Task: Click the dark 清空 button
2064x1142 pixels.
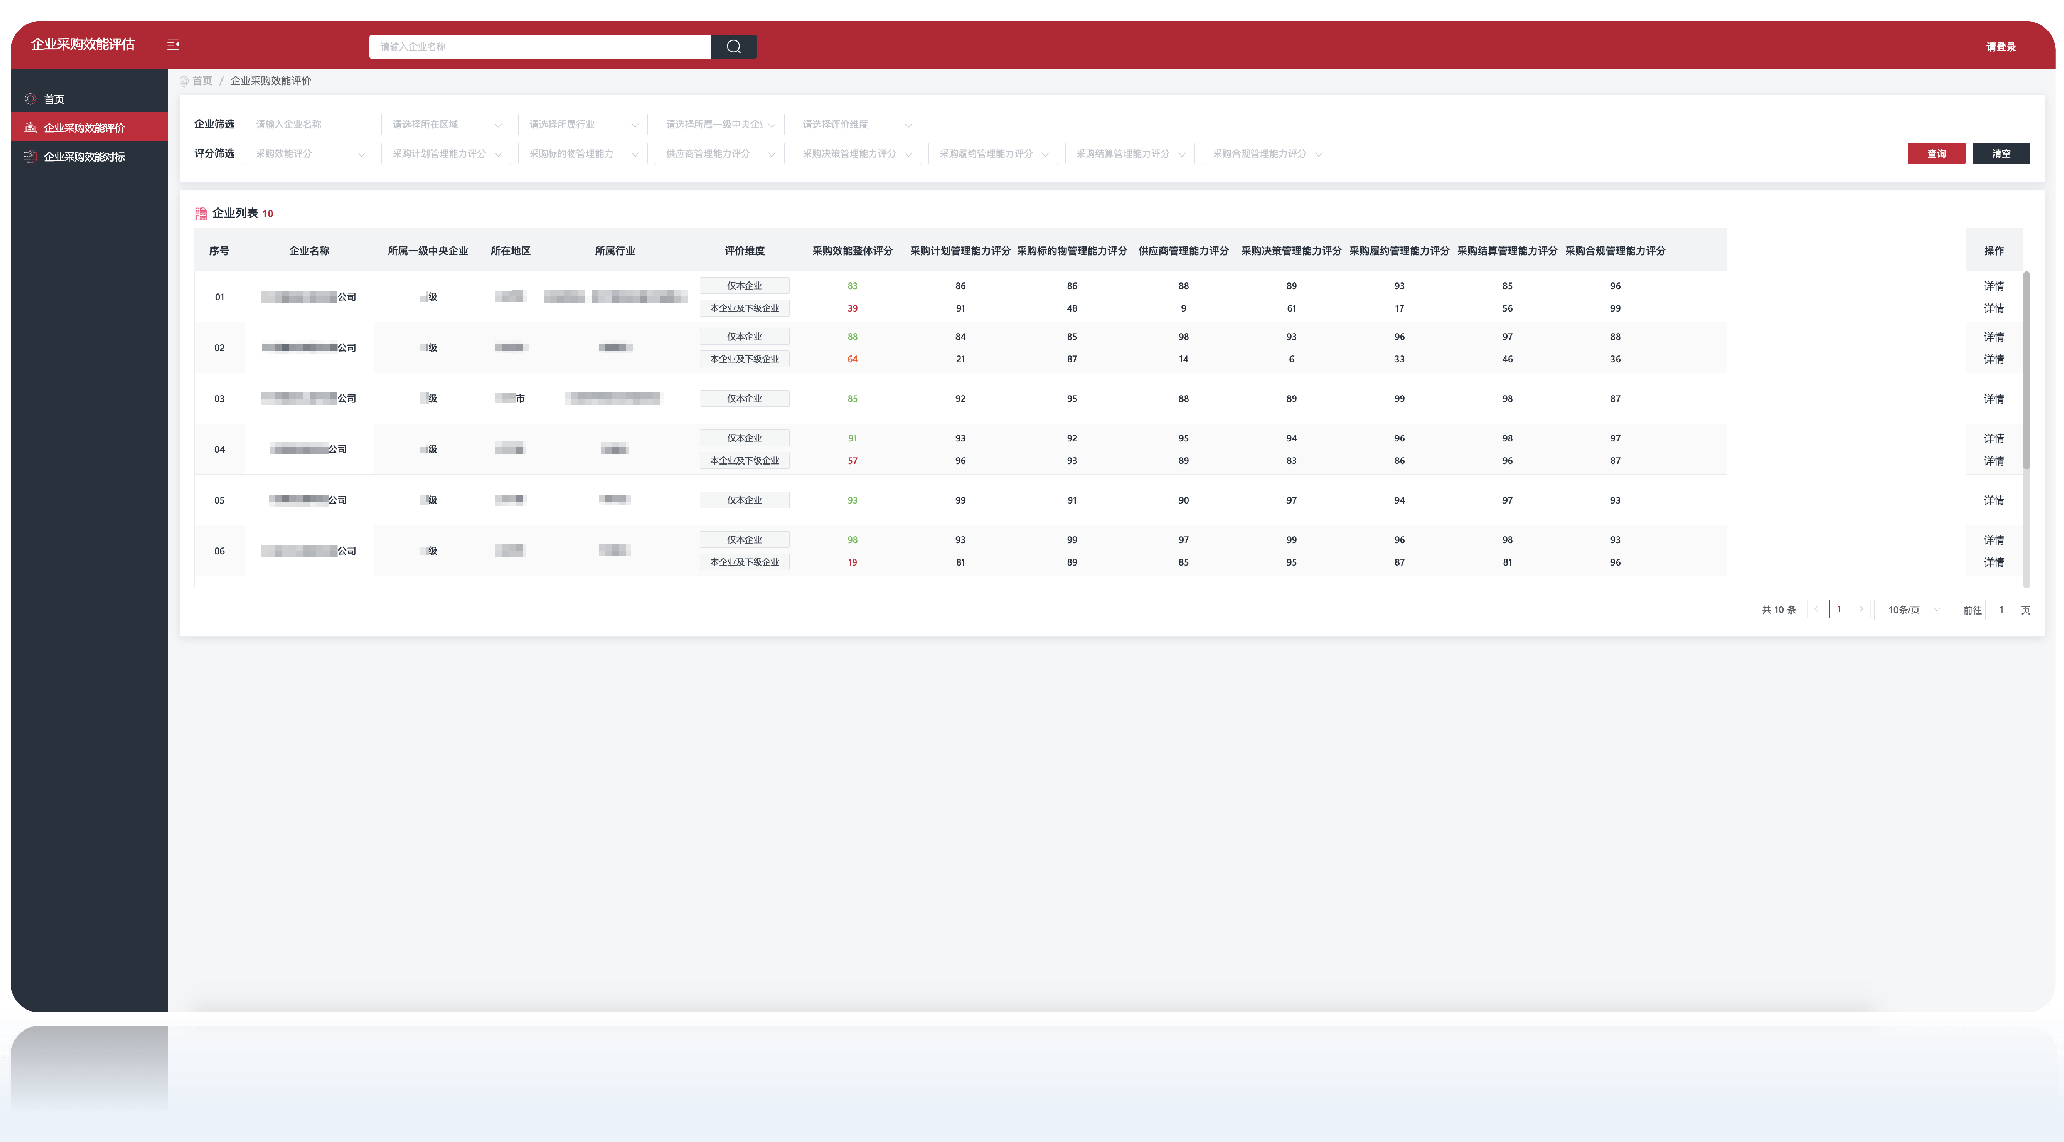Action: pyautogui.click(x=2001, y=153)
